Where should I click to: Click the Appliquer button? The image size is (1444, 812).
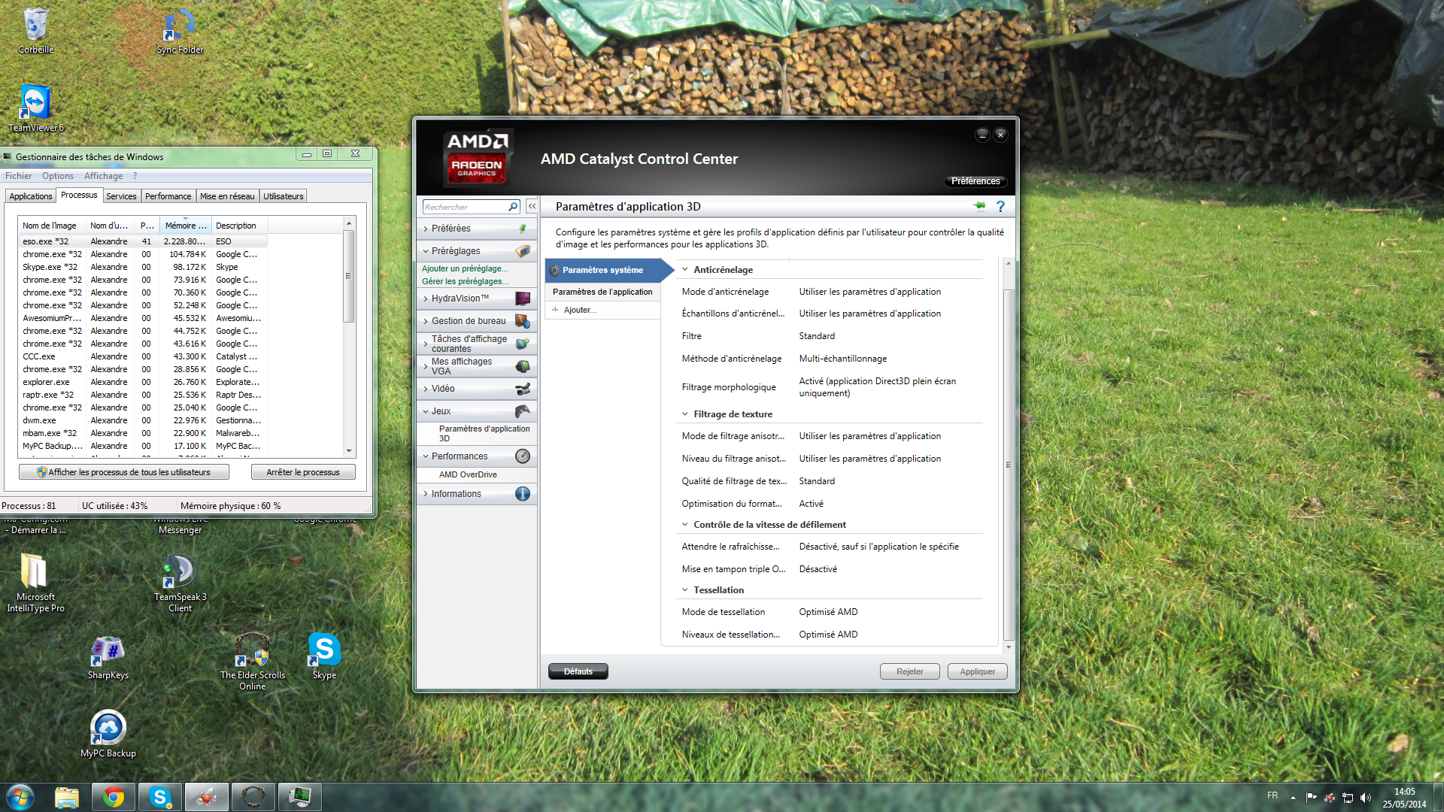[977, 671]
